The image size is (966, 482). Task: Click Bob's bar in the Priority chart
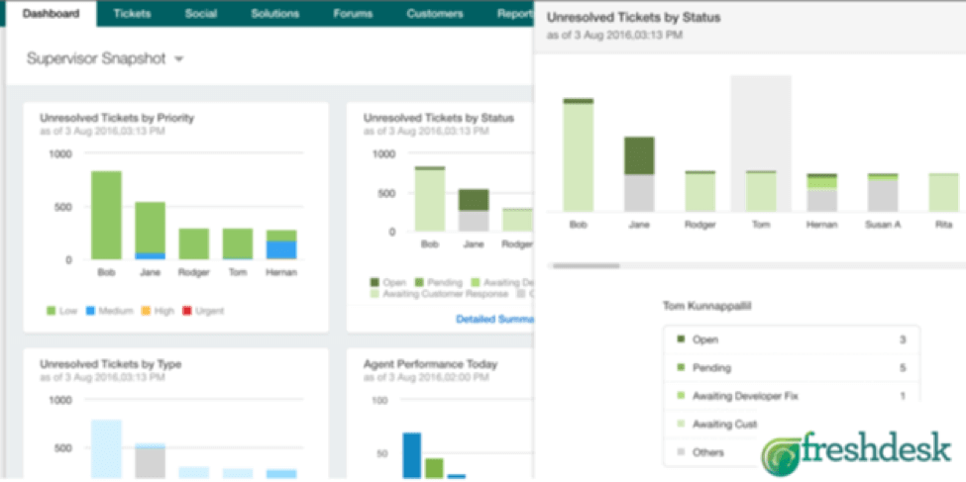point(106,216)
